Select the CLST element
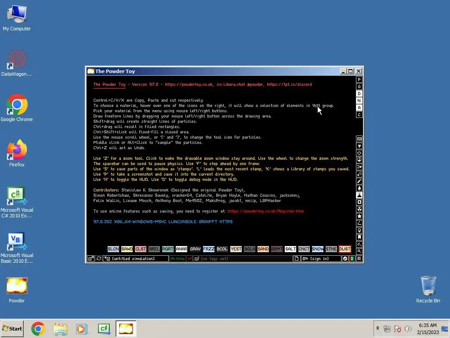The image size is (450, 338). tap(141, 249)
